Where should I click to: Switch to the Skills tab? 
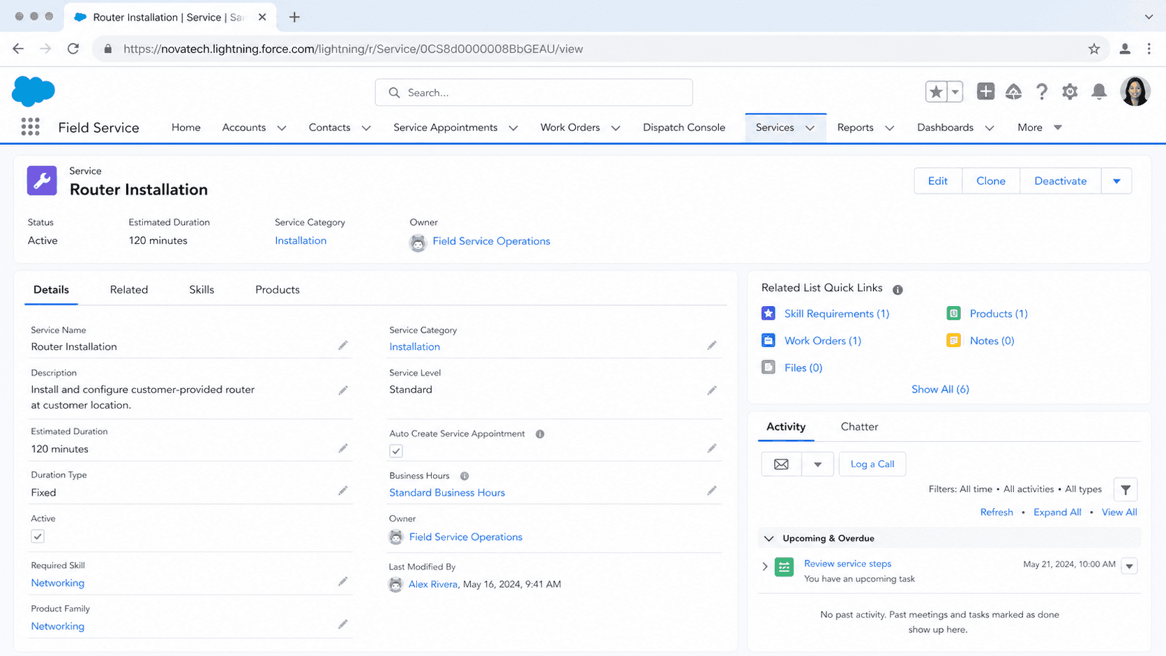(x=202, y=289)
